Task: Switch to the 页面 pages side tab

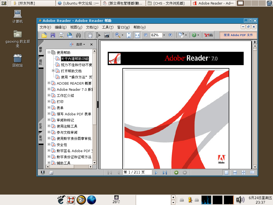Action: click(41, 62)
